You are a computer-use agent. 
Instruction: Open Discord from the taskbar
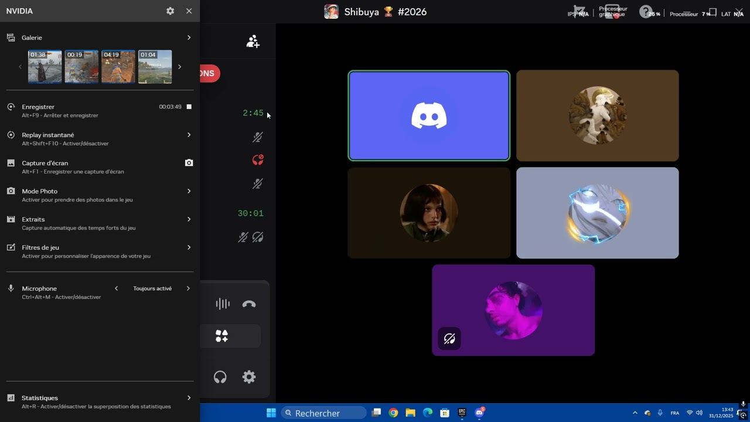point(479,413)
